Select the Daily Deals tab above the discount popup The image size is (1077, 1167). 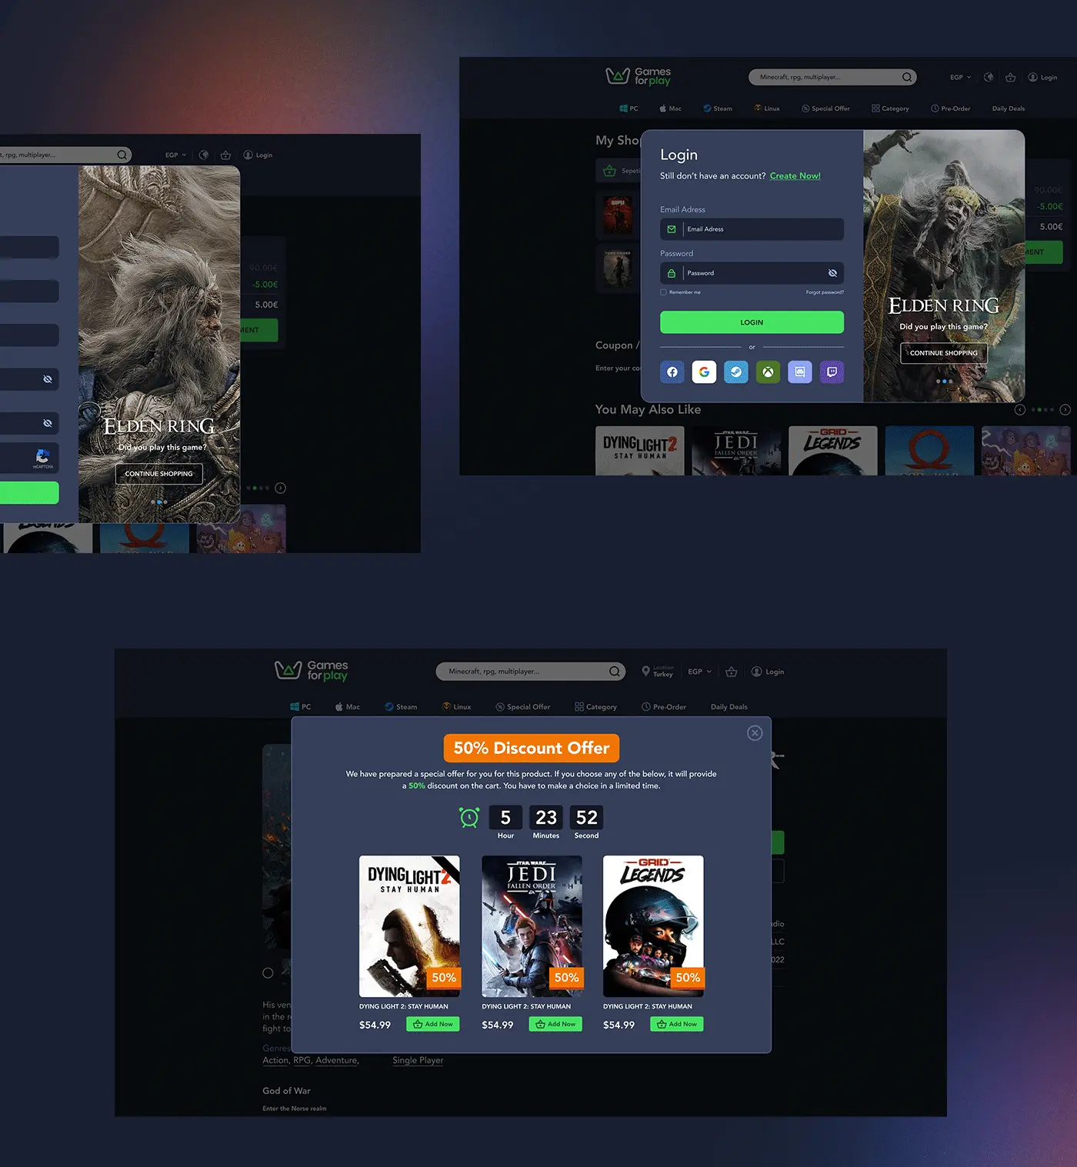tap(729, 707)
